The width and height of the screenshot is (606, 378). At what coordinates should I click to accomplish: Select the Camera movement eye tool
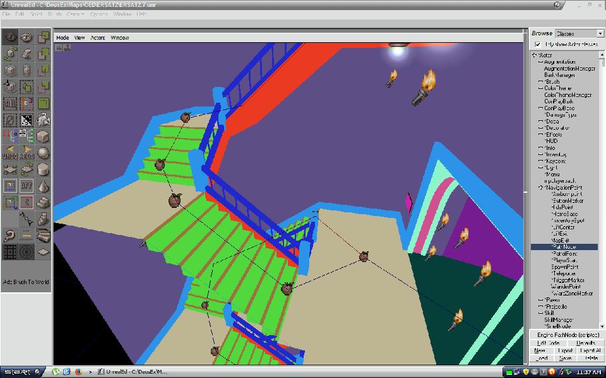click(x=10, y=37)
